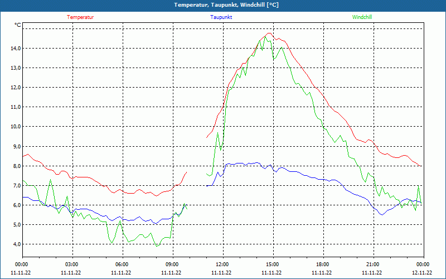Image resolution: width=446 pixels, height=279 pixels.
Task: Click the '18:00' time axis label
Action: (x=322, y=264)
